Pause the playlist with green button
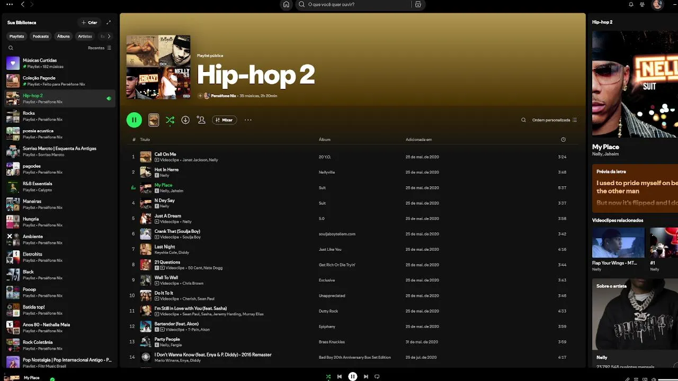678x381 pixels. point(134,120)
